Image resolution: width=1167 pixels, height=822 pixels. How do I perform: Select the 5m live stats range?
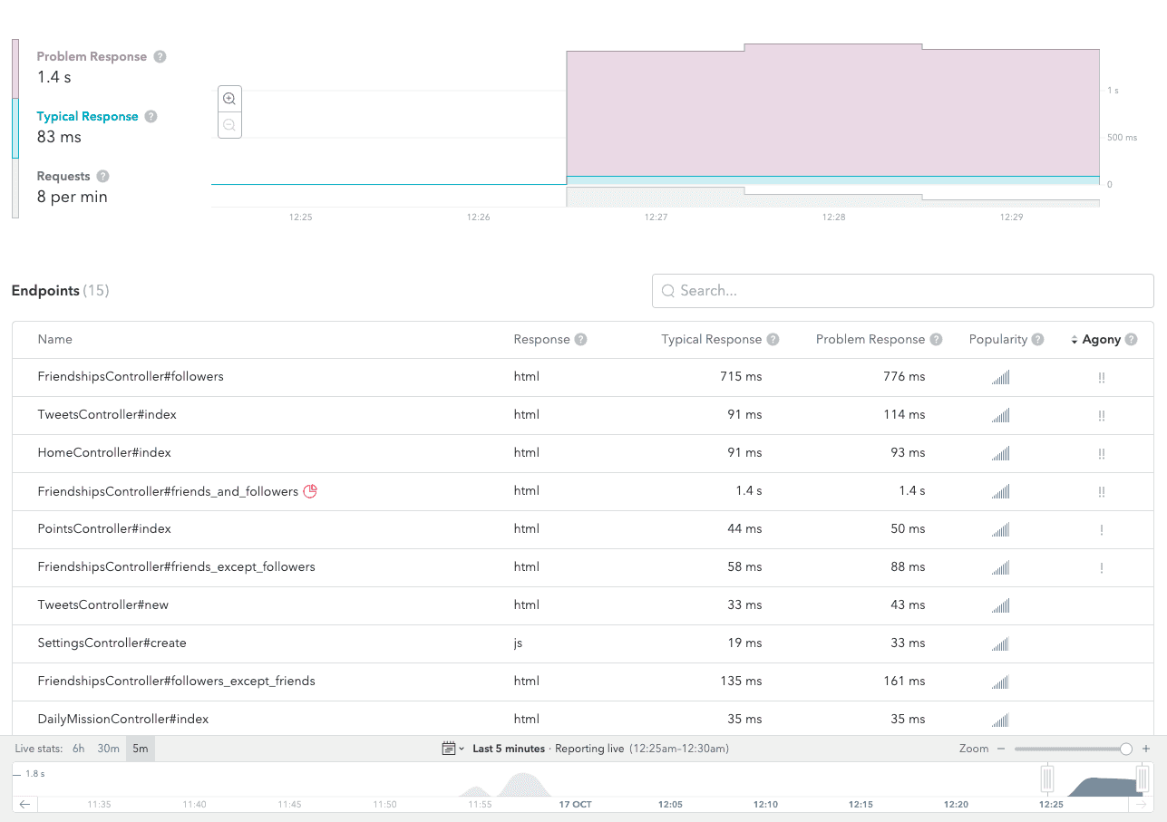(x=141, y=749)
